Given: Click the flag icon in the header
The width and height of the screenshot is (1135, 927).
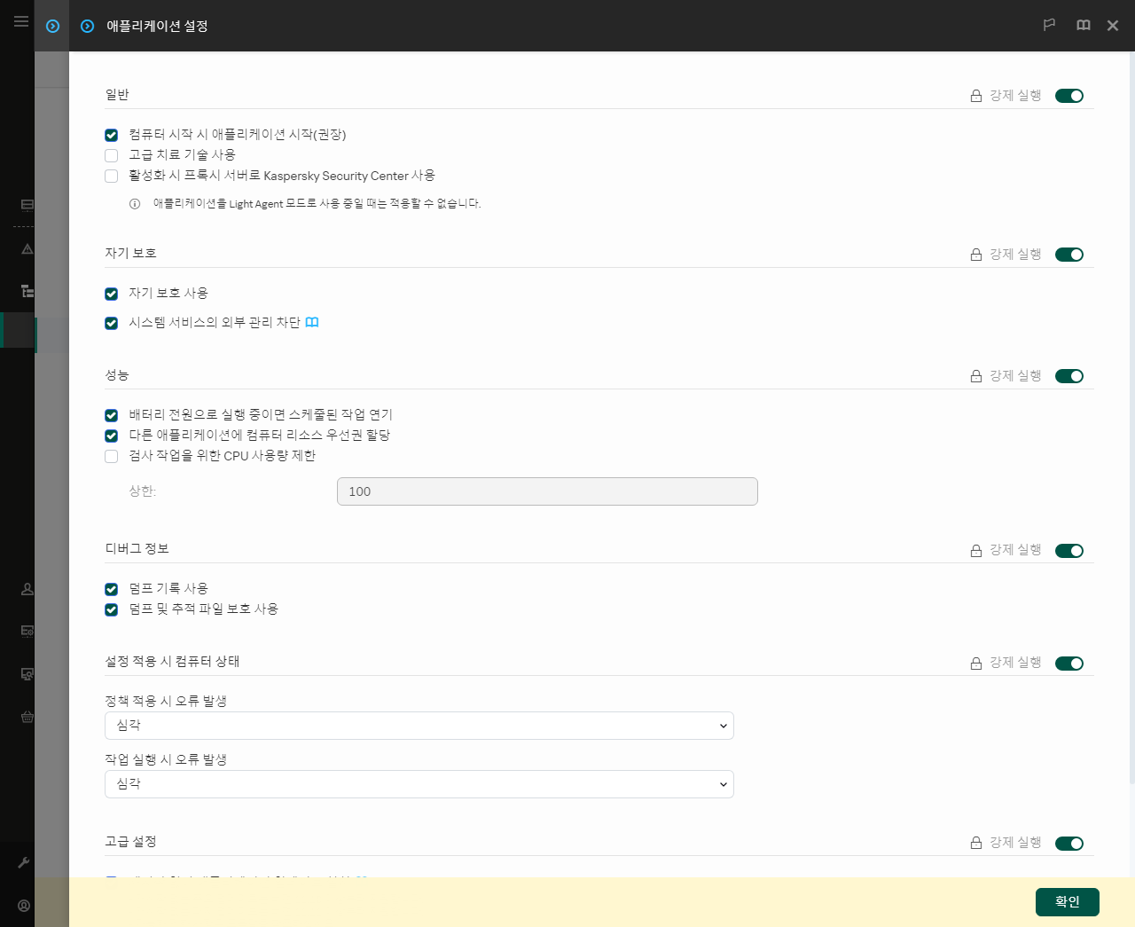Looking at the screenshot, I should click(1049, 26).
